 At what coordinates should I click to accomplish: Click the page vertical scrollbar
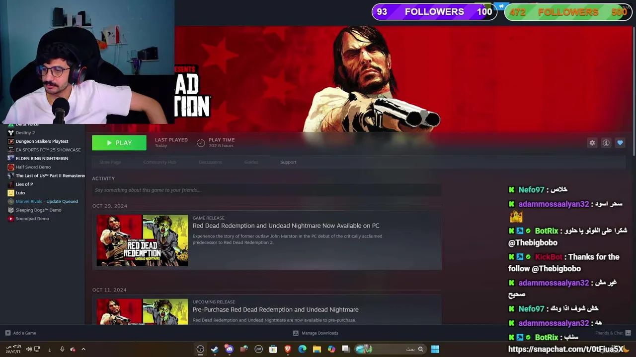633,92
